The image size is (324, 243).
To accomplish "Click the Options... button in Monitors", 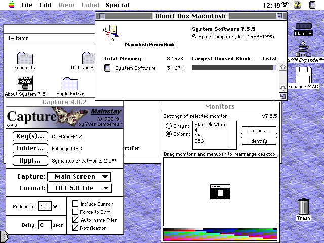I will coord(259,131).
